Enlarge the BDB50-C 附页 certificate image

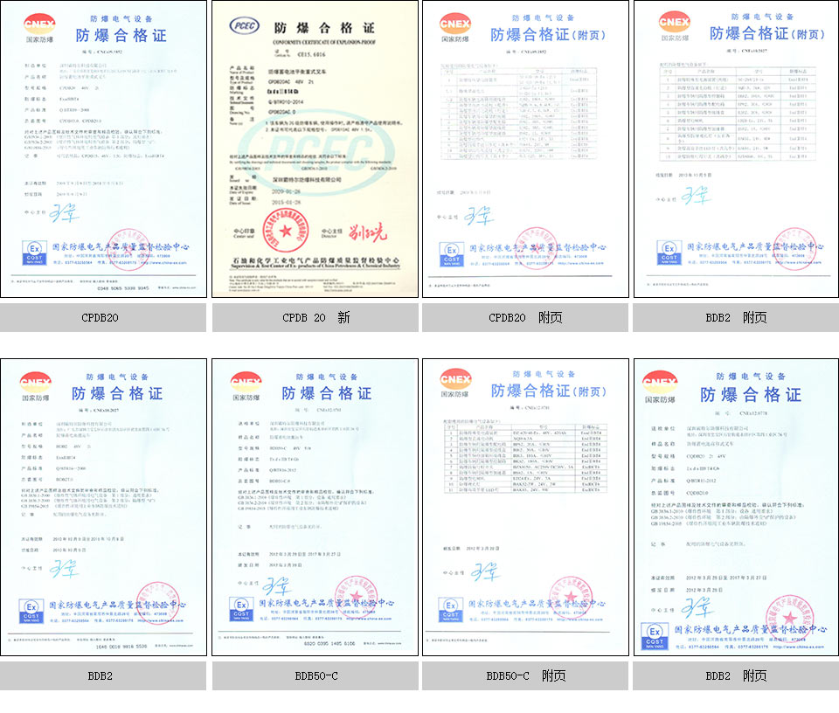pyautogui.click(x=524, y=507)
